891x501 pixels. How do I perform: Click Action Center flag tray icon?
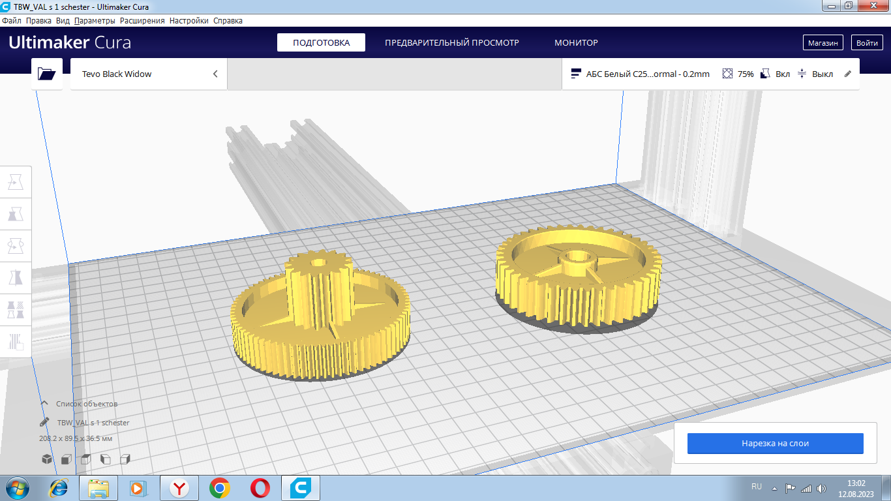790,488
